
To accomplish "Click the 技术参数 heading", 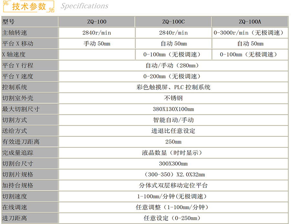I will (x=29, y=6).
